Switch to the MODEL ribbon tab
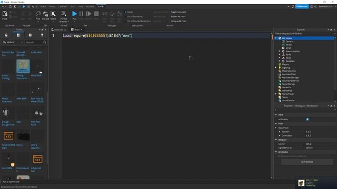This screenshot has width=337, height=189. coord(53,7)
